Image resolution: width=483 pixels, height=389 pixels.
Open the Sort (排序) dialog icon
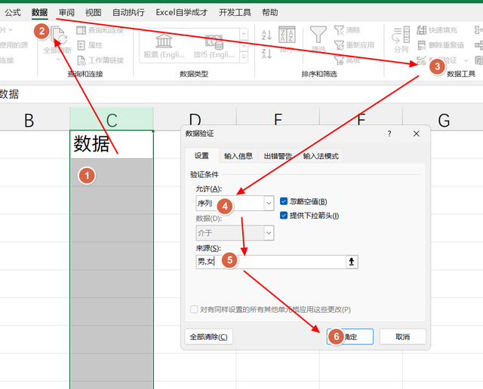click(287, 35)
